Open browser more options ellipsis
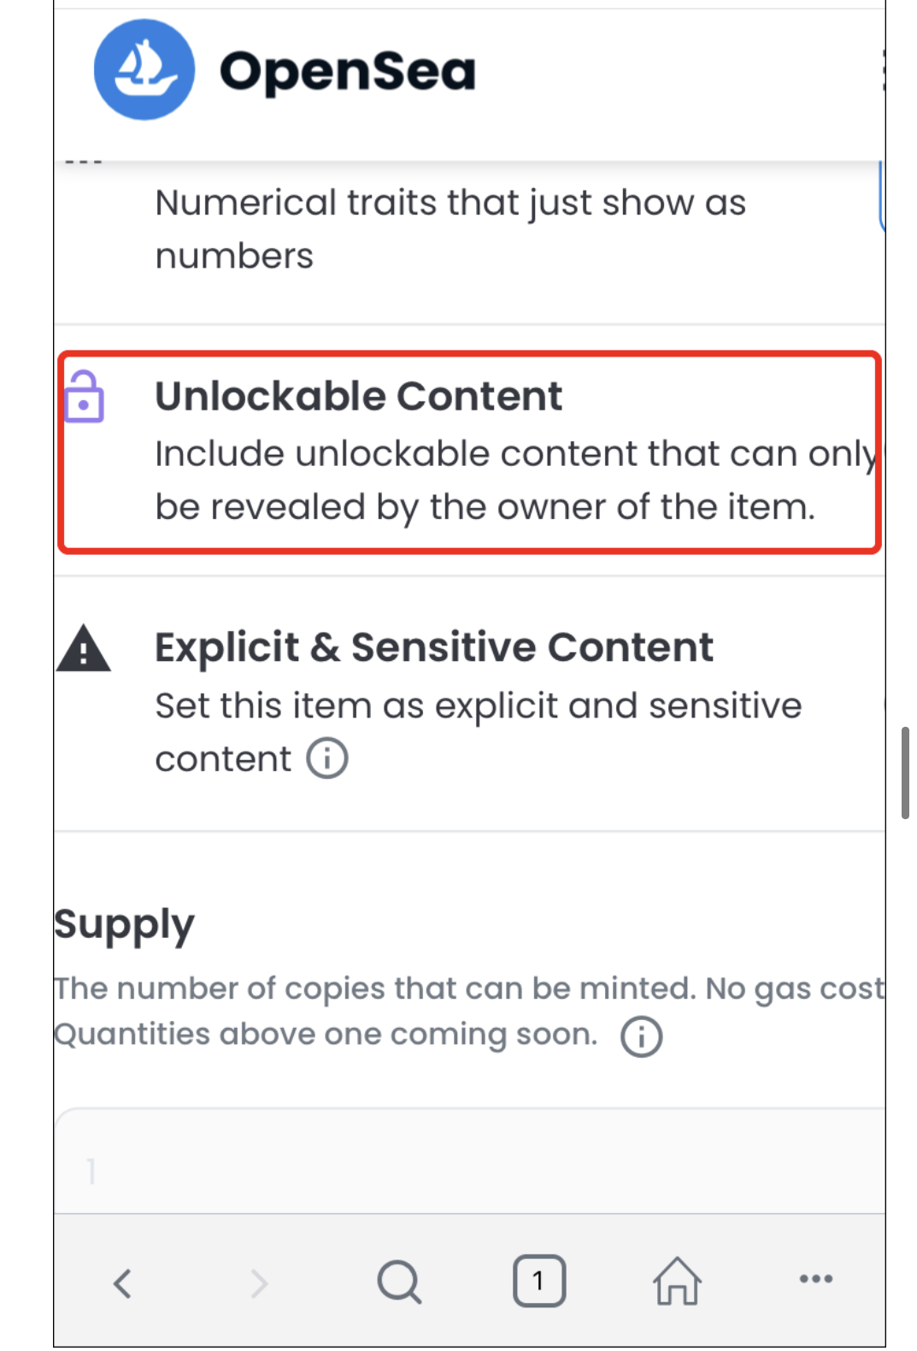 click(x=816, y=1279)
